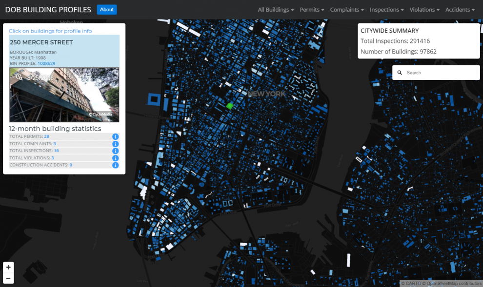This screenshot has width=483, height=287.
Task: Expand the All Buildings dropdown
Action: [276, 10]
